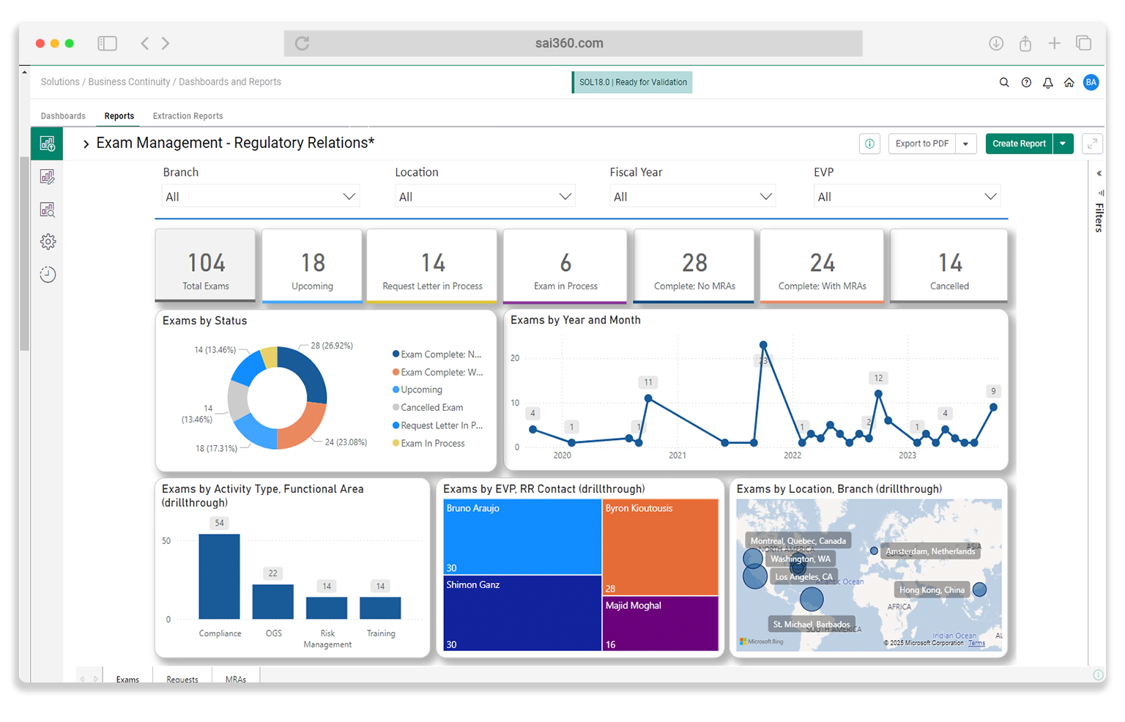Select the report publish icon in sidebar
The width and height of the screenshot is (1125, 722).
coord(47,144)
